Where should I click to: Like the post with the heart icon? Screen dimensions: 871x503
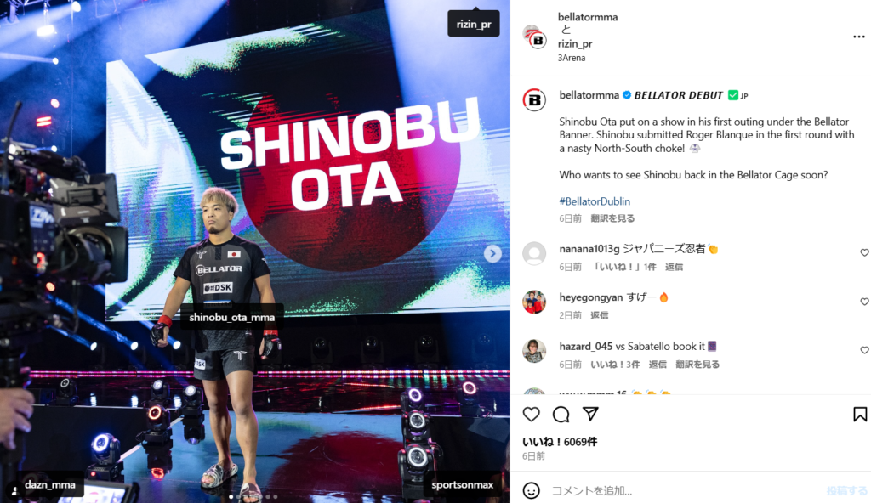coord(531,414)
